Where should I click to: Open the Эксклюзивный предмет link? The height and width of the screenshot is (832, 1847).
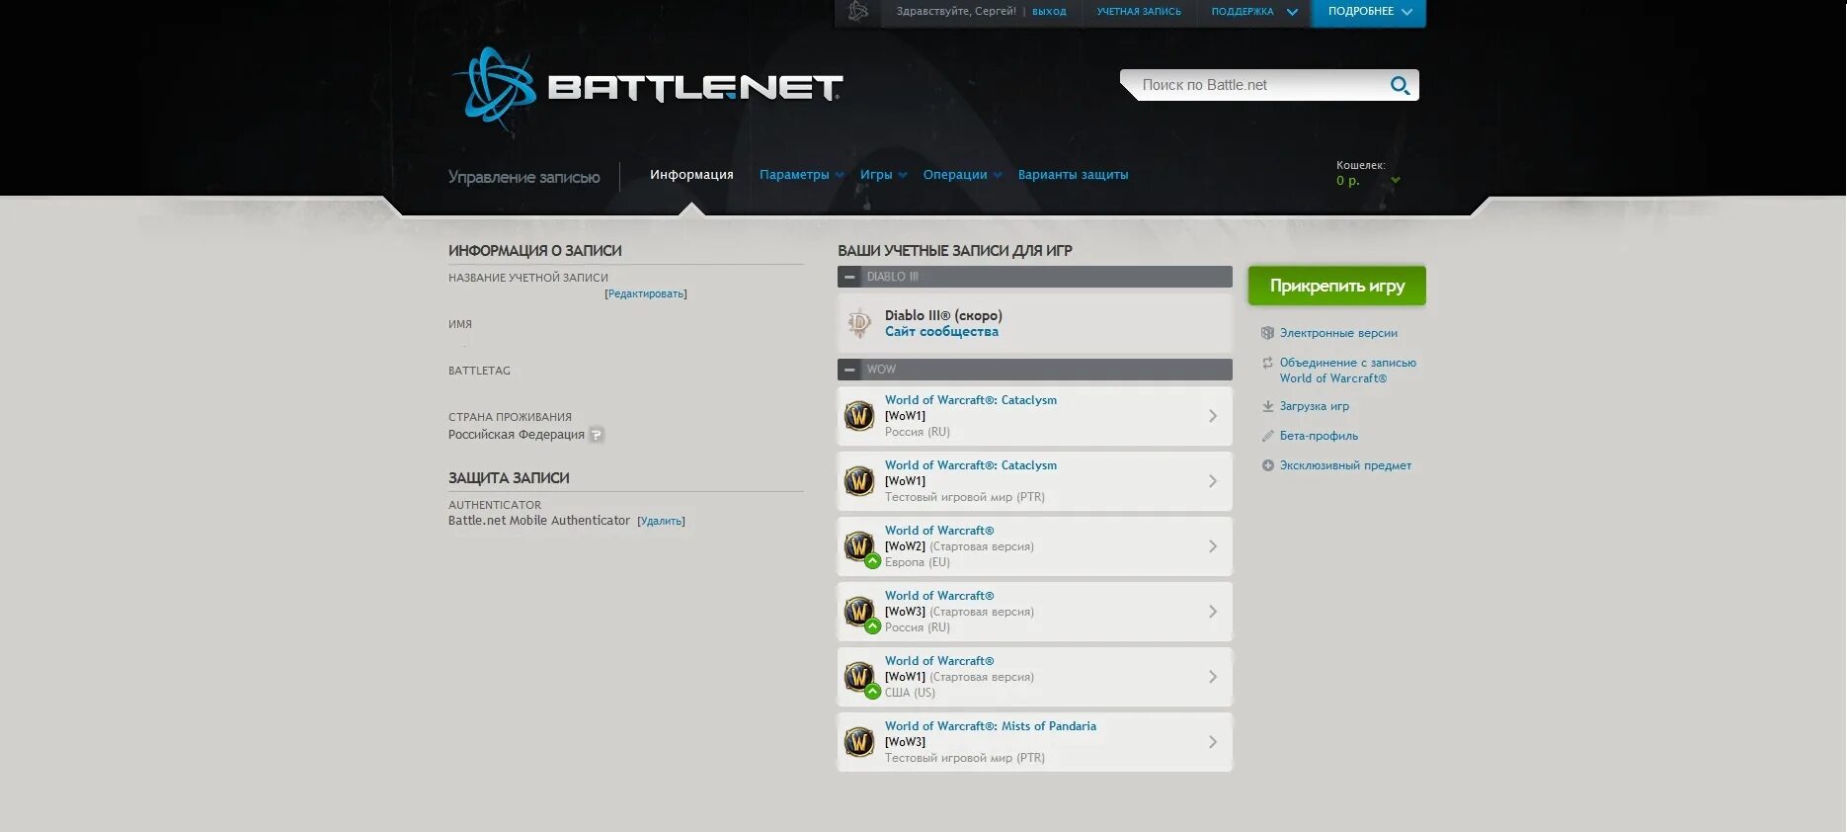pos(1345,465)
